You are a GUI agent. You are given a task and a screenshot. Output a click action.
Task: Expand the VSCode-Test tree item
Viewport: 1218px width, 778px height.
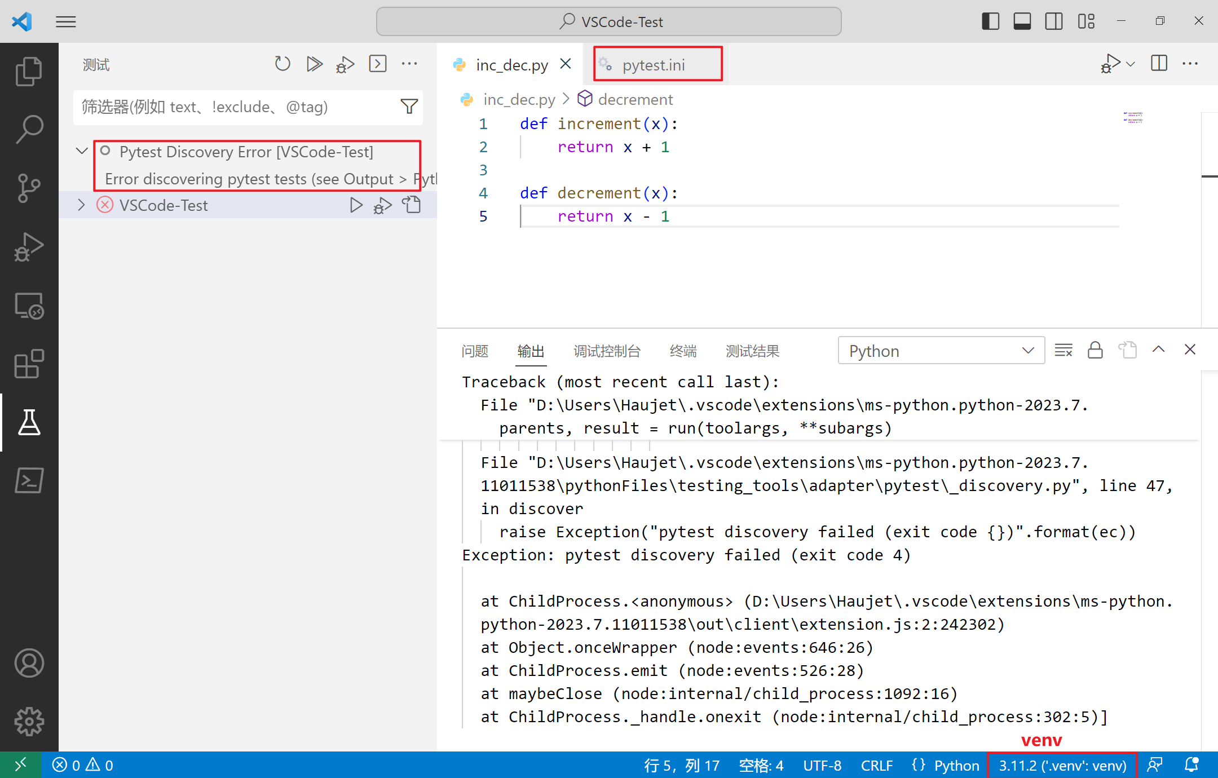pyautogui.click(x=81, y=205)
